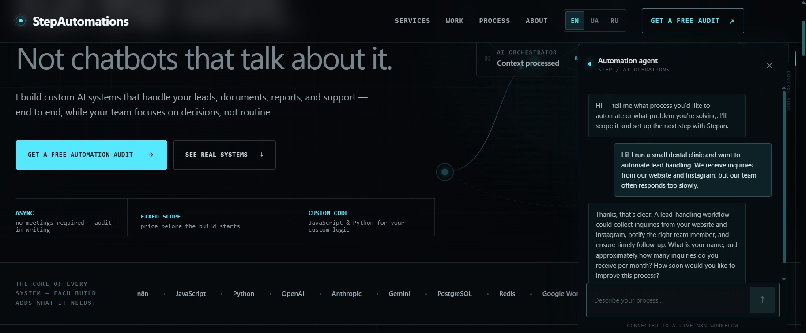This screenshot has height=333, width=806.
Task: Open the Services menu item
Action: [x=412, y=21]
